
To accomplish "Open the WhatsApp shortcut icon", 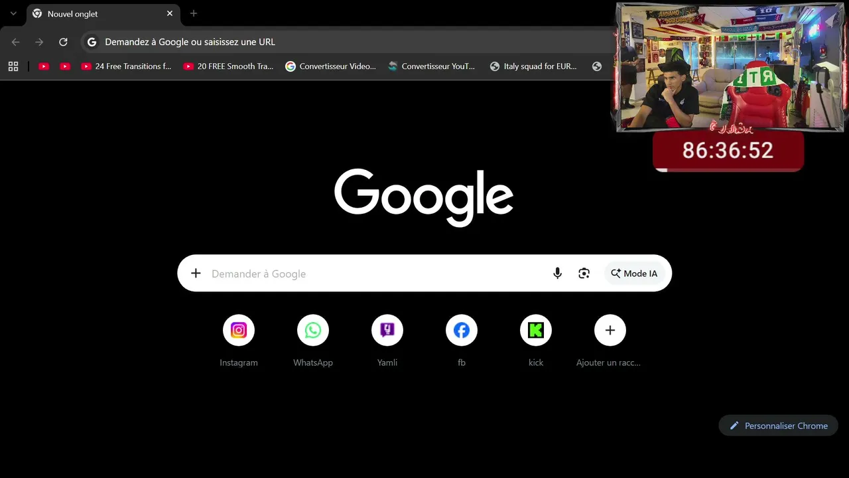I will 313,330.
